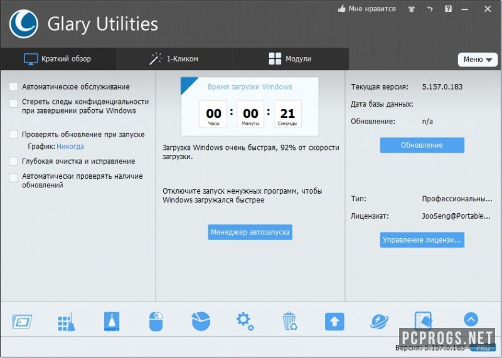502x358 pixels.
Task: Click the Никогда schedule link
Action: 70,147
